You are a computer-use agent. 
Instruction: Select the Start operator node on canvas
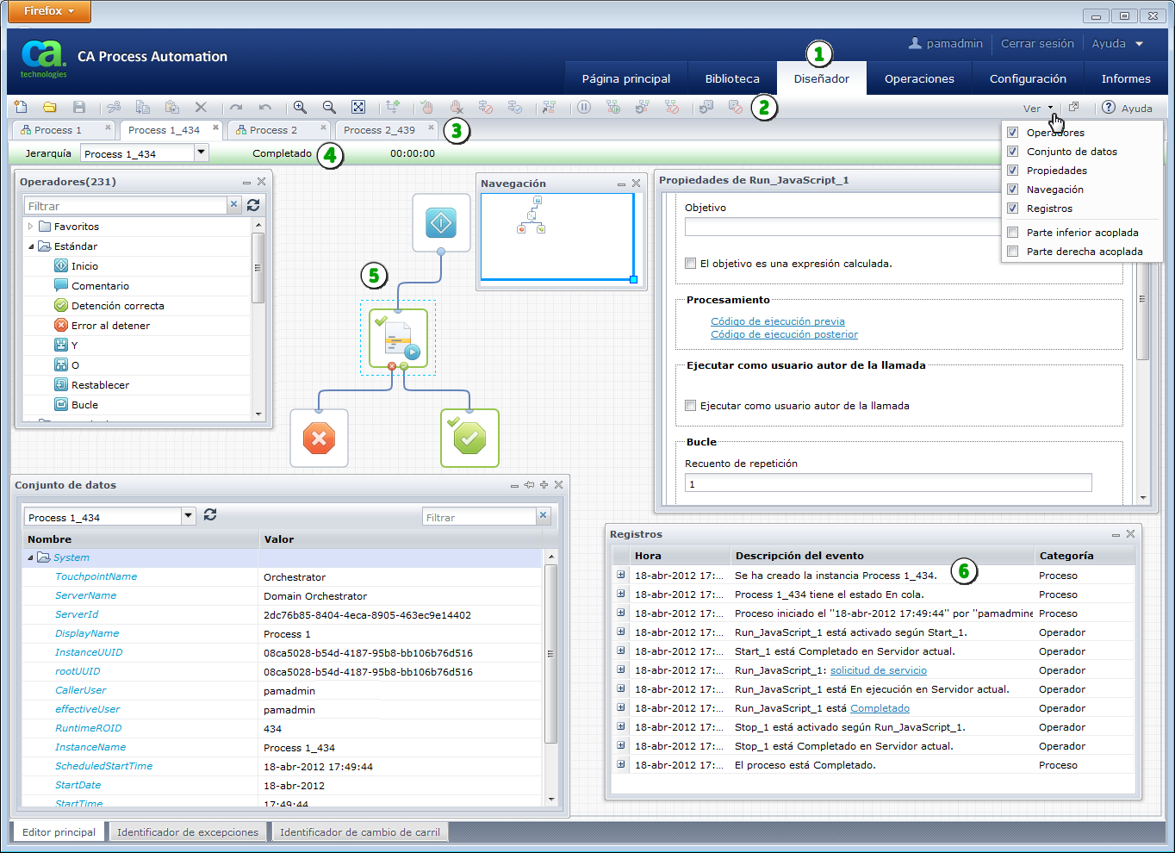441,223
